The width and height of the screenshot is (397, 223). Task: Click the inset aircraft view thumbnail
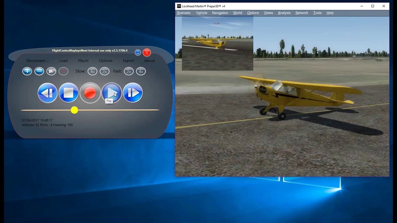pyautogui.click(x=217, y=43)
